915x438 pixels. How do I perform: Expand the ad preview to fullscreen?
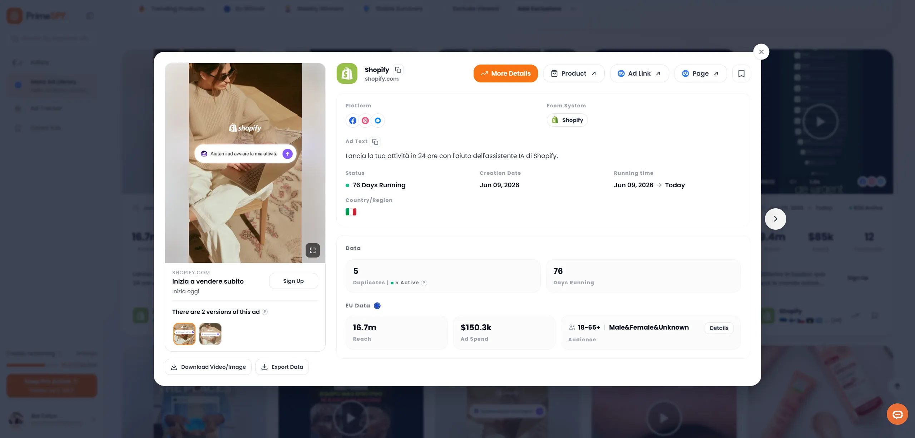312,250
